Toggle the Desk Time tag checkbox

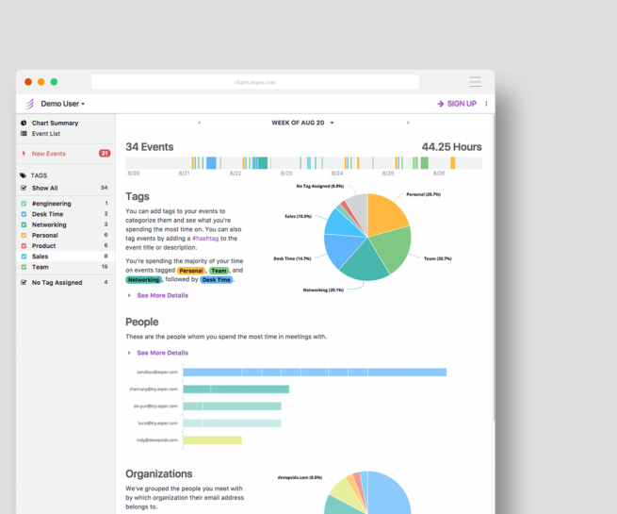pyautogui.click(x=24, y=214)
